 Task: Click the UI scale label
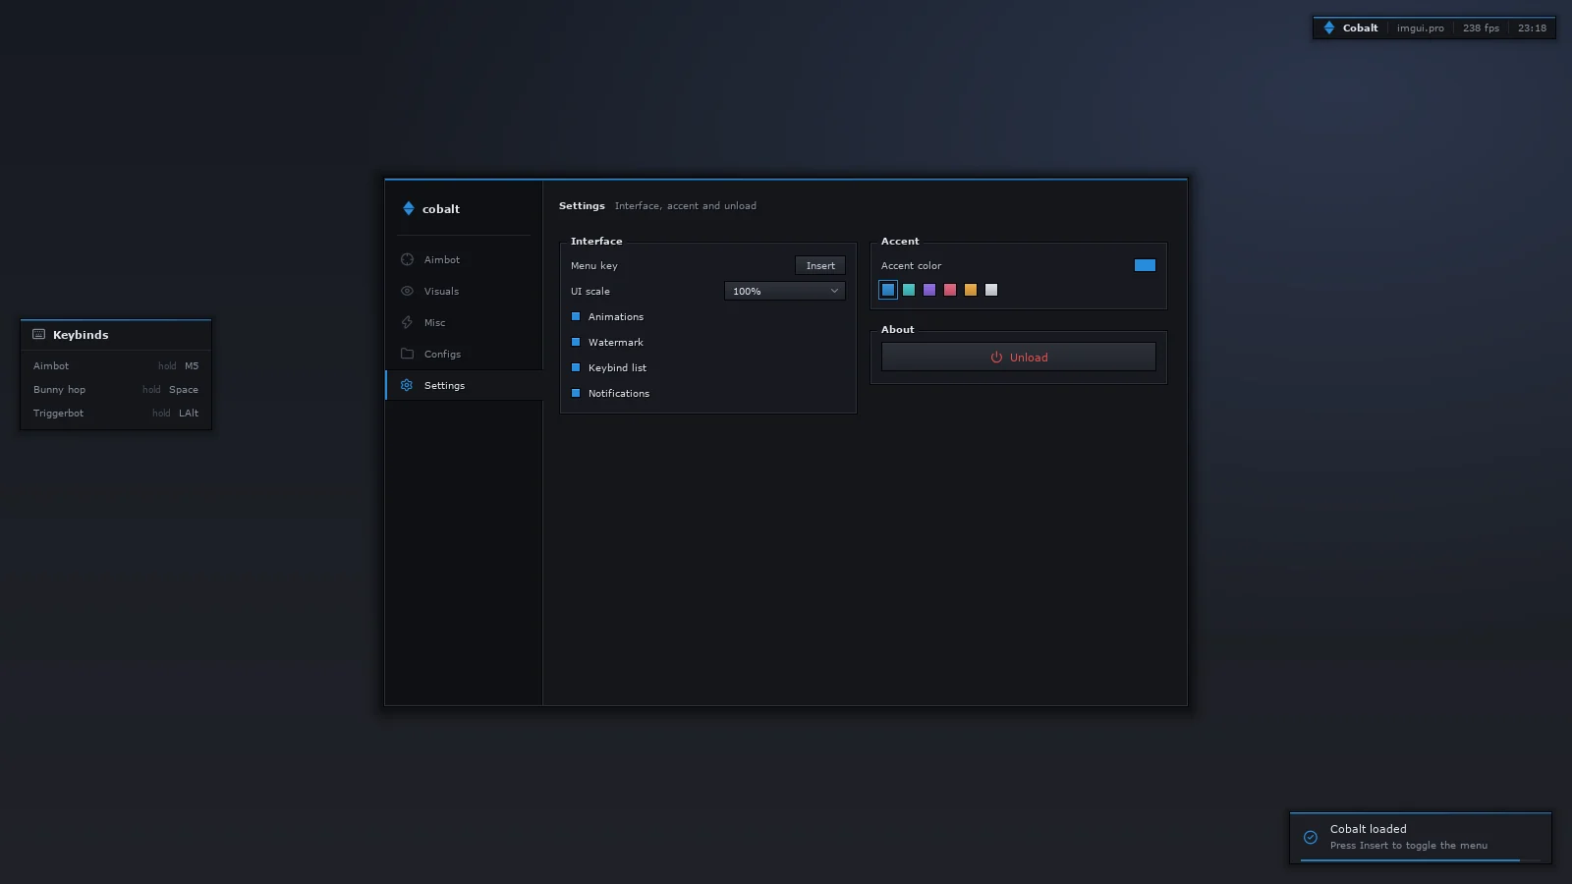(590, 292)
